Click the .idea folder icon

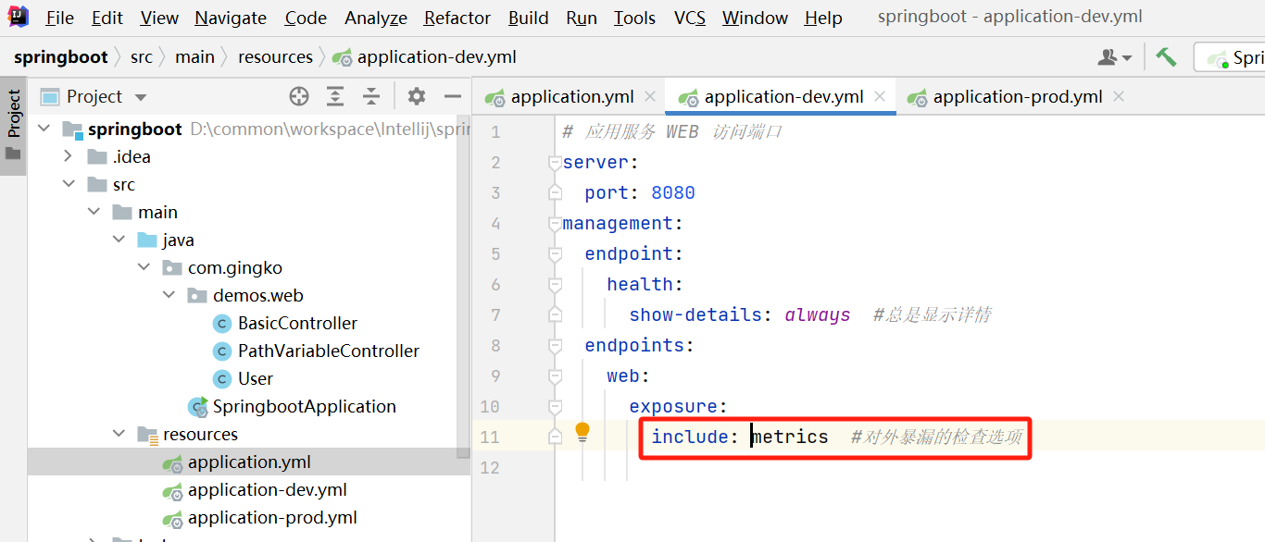coord(97,156)
